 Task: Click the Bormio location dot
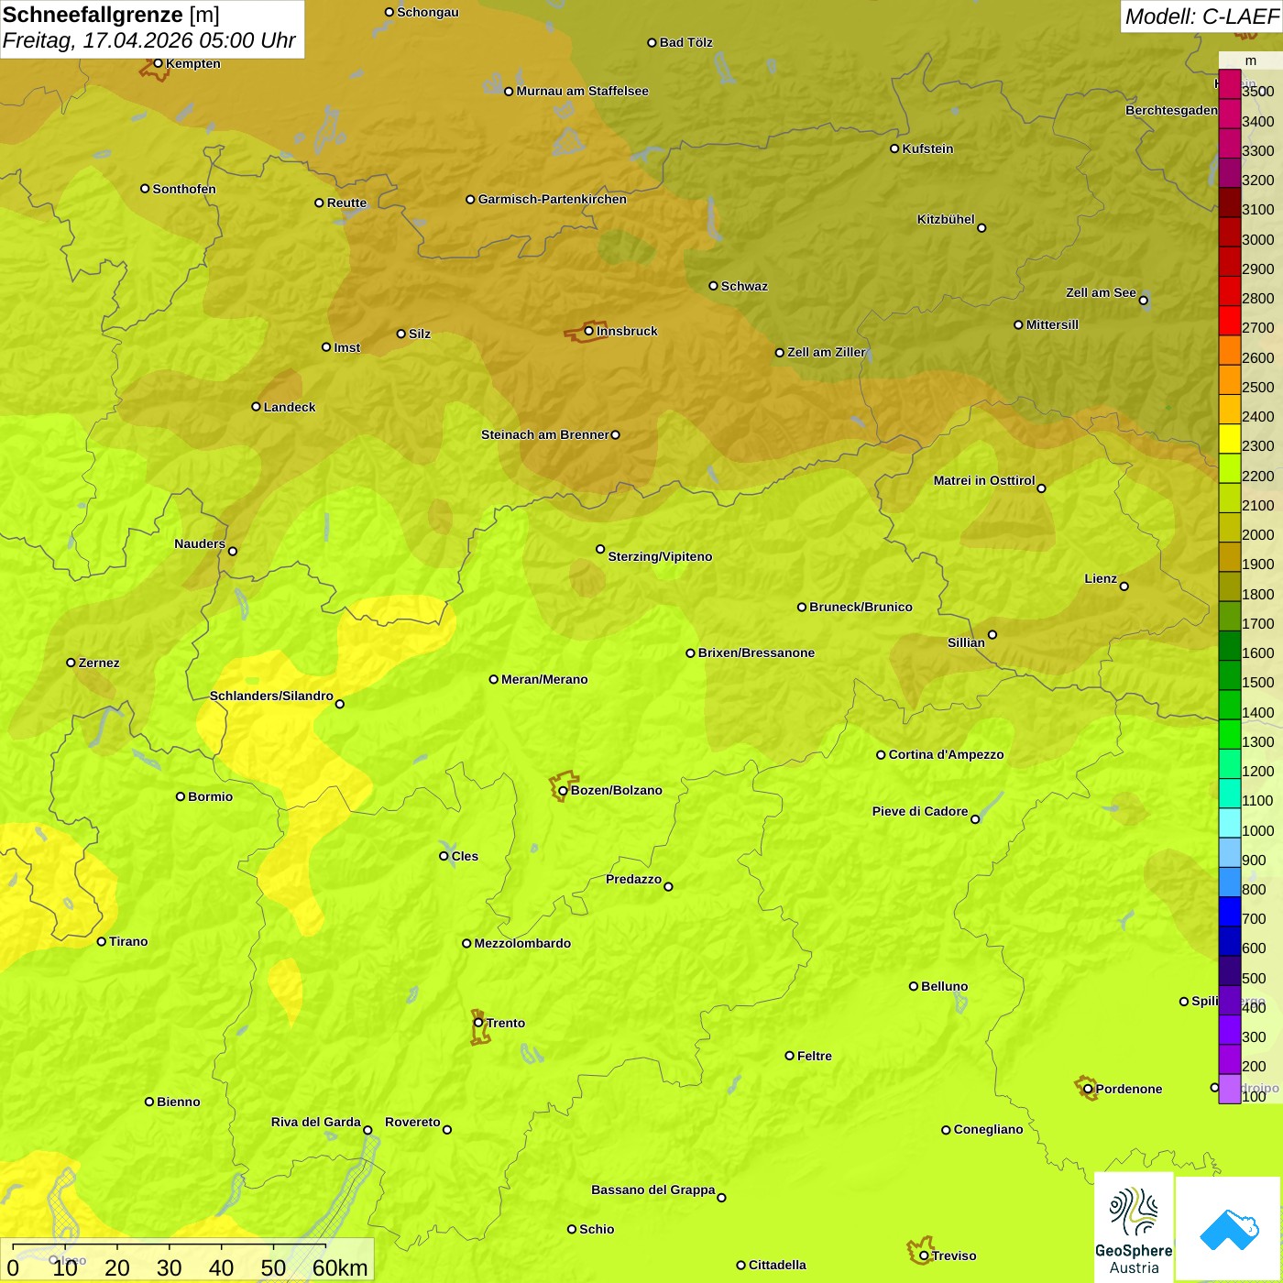pyautogui.click(x=181, y=796)
